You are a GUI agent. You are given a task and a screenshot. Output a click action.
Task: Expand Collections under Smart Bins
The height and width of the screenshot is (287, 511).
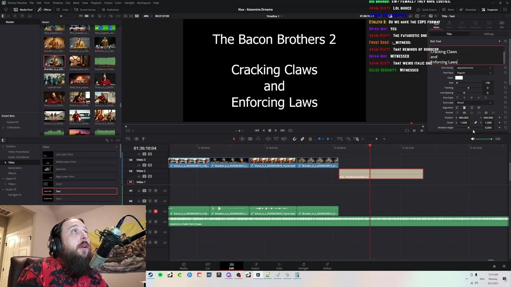[3, 128]
